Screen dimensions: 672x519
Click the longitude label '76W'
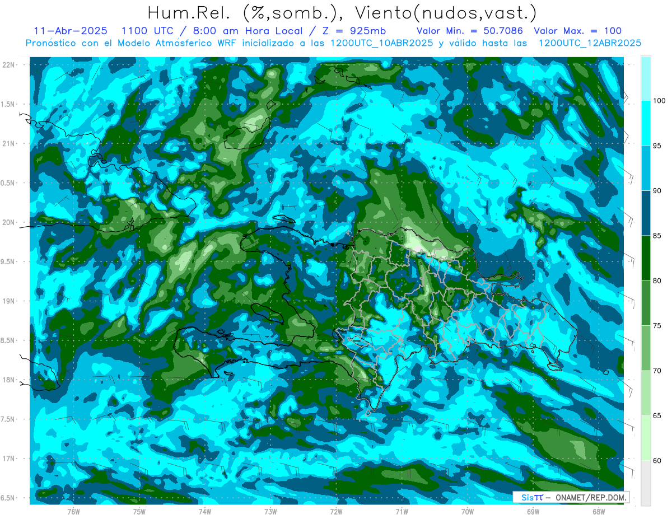point(73,511)
